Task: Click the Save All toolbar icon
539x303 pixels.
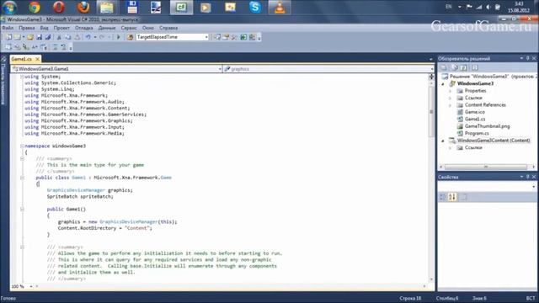Action: coord(48,37)
